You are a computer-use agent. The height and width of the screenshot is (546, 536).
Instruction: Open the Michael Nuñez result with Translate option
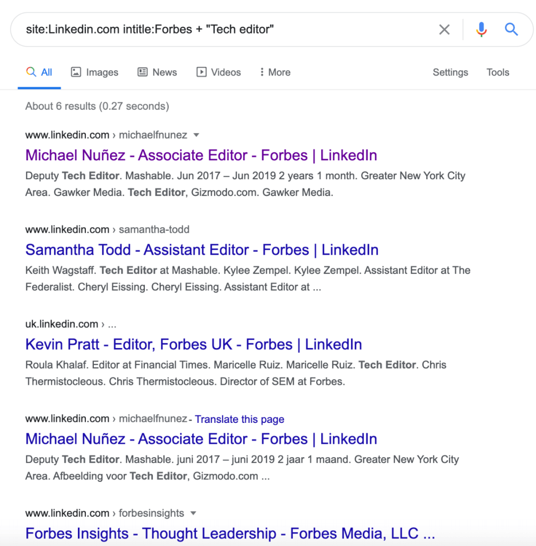tap(201, 439)
